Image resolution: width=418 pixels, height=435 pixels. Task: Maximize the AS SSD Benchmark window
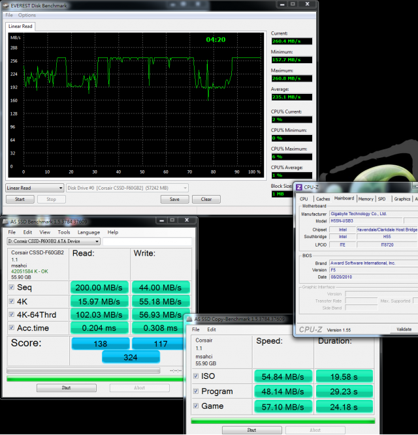pos(172,220)
